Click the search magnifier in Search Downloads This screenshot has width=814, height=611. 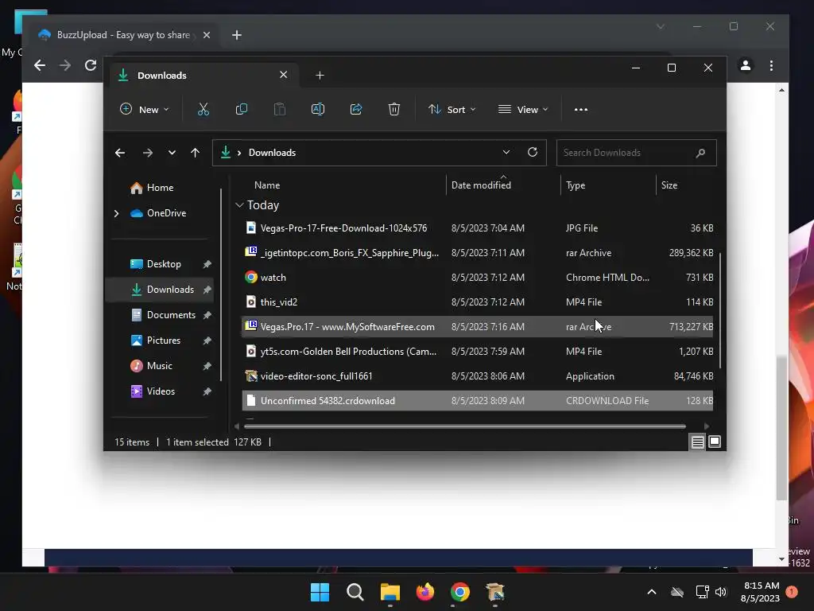tap(700, 153)
